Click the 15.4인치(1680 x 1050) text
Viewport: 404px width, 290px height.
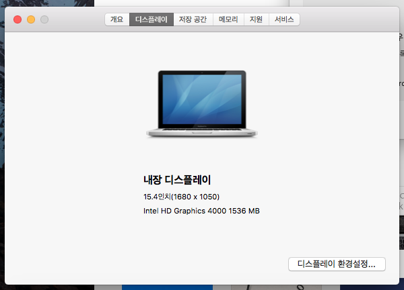pyautogui.click(x=181, y=197)
